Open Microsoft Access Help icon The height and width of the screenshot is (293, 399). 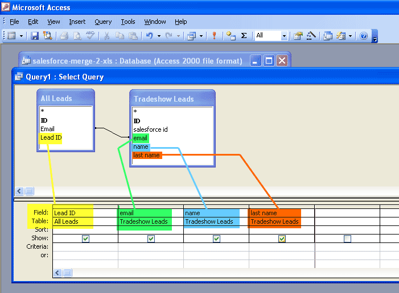coord(364,36)
